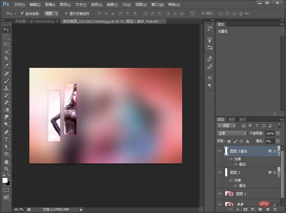Select the Rectangular Marquee tool
Screen dimensions: 286x213
6,37
